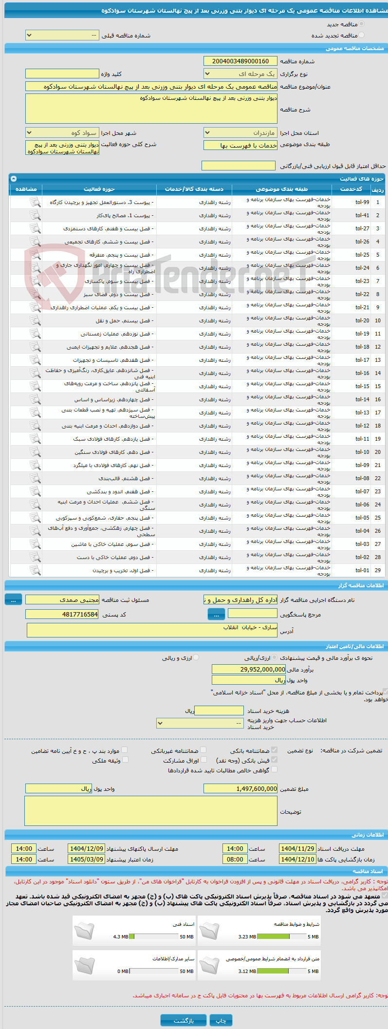This screenshot has height=1029, width=388.
Task: Expand the استان محل اجرا dropdown
Action: pyautogui.click(x=240, y=133)
